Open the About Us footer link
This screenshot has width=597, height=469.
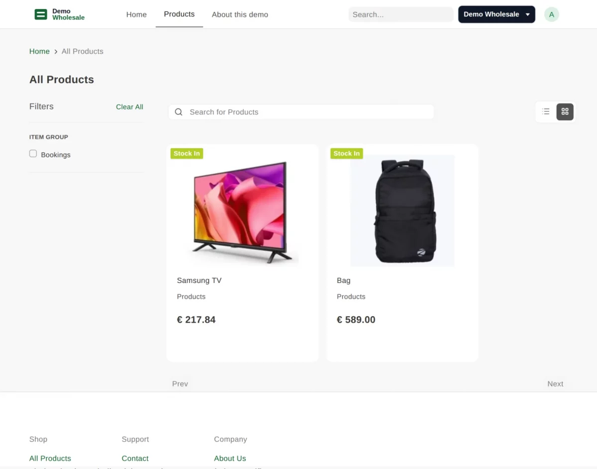coord(230,458)
